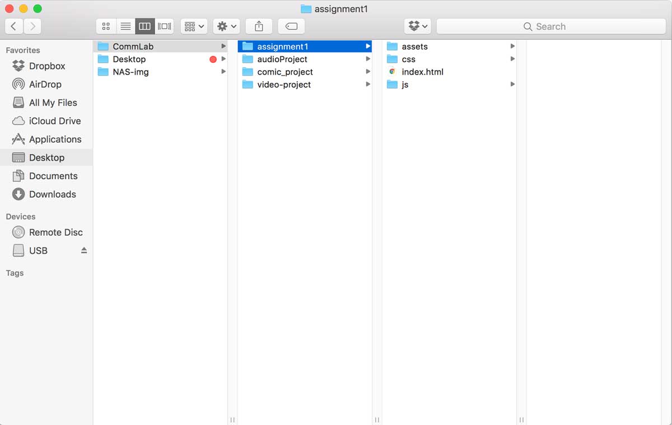Click the Edit Tags toolbar button

coord(291,26)
